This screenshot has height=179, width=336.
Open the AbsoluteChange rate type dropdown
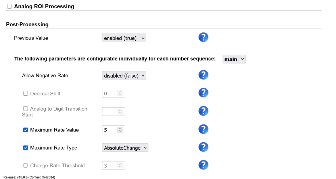125,148
